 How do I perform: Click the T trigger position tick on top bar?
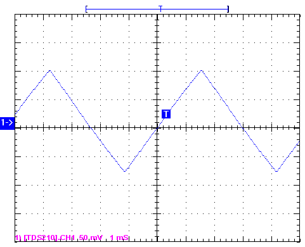(x=160, y=8)
